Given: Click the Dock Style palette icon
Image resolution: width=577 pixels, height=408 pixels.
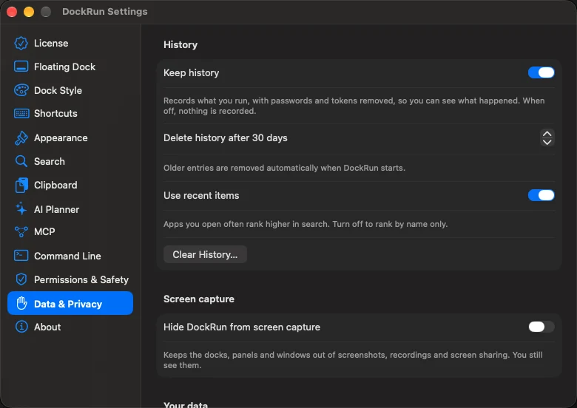Looking at the screenshot, I should (x=21, y=90).
